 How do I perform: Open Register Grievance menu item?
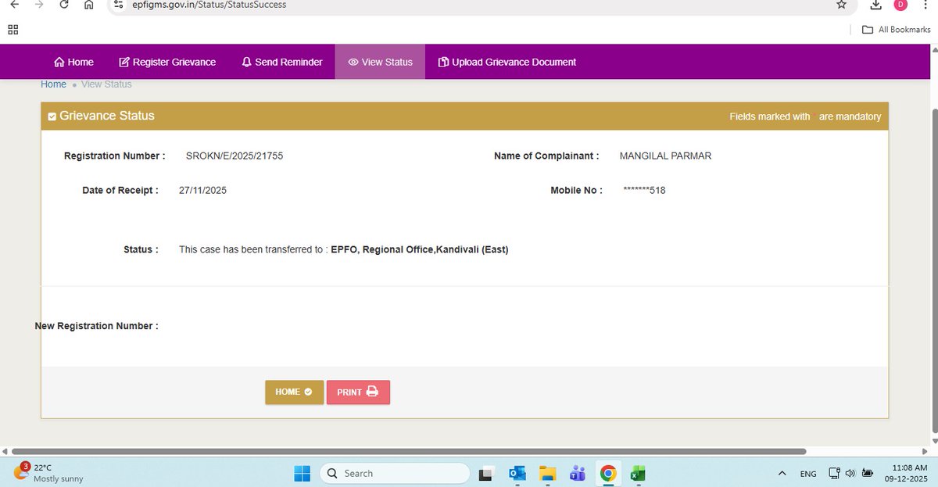167,62
